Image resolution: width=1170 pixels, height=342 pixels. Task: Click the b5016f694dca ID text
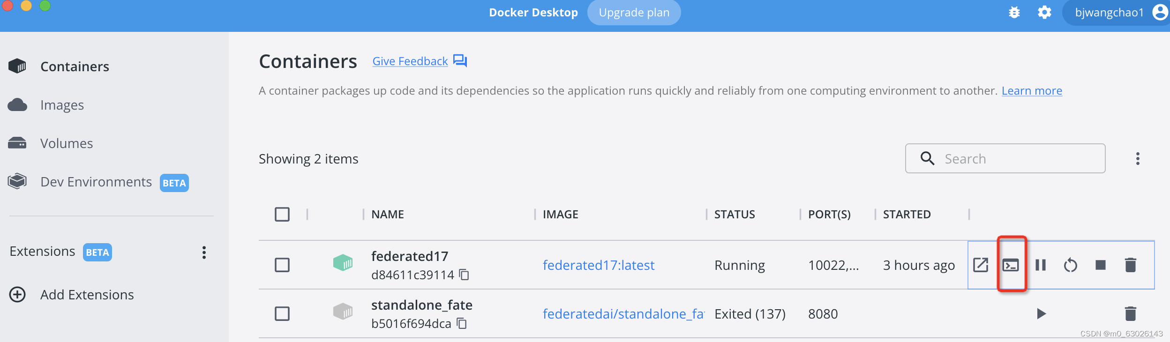point(411,324)
